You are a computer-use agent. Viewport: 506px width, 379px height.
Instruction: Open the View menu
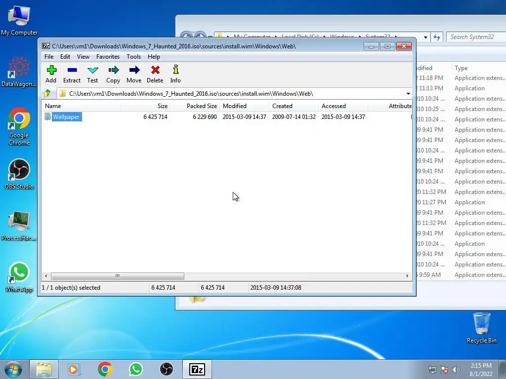[83, 57]
